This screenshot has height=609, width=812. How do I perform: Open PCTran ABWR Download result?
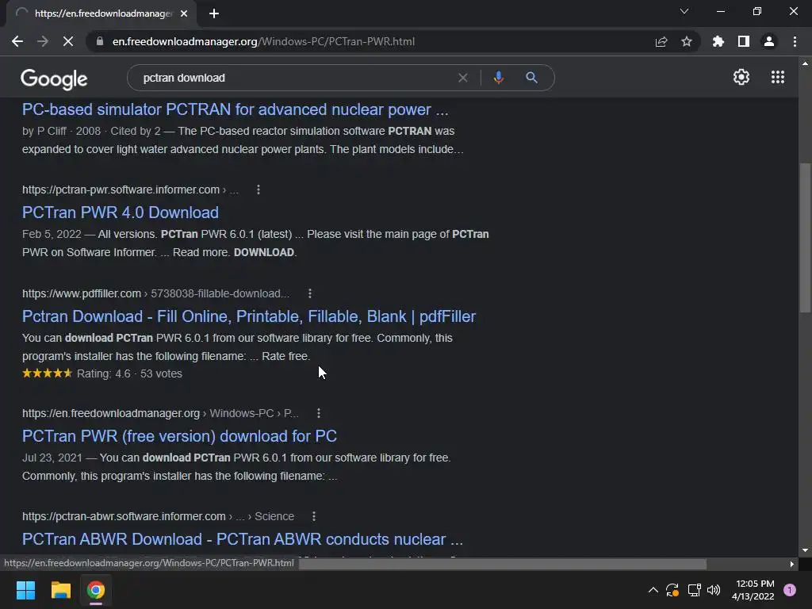point(243,539)
